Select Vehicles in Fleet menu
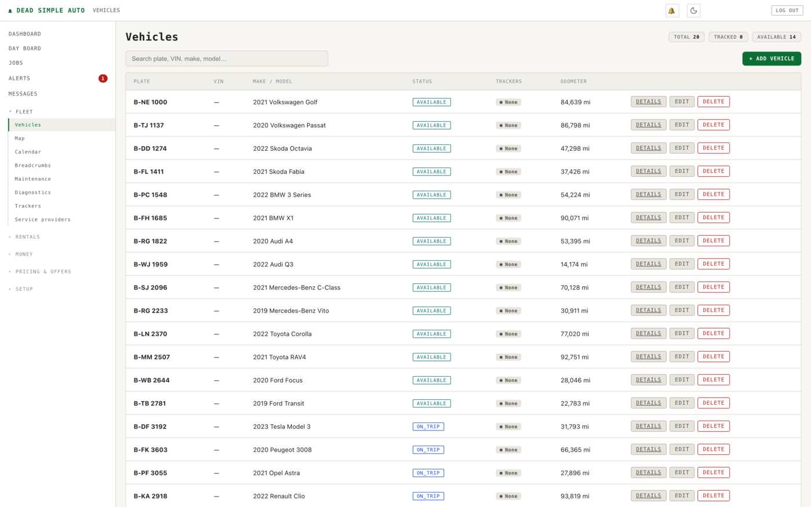This screenshot has height=507, width=811. tap(62, 125)
